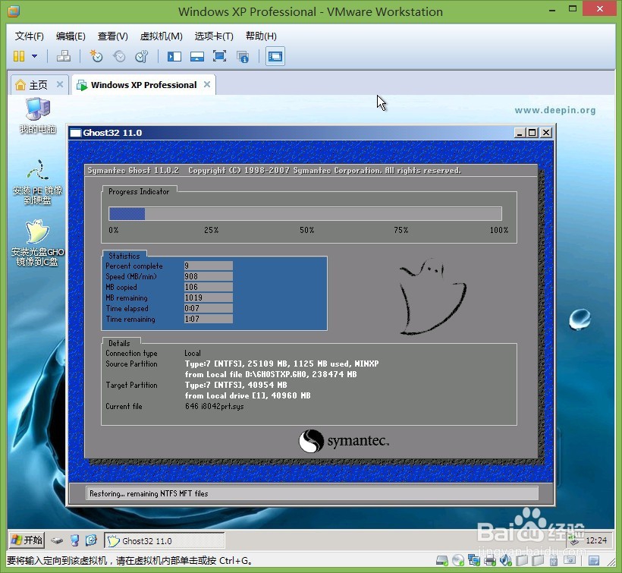Click the Time elapsed value 0:07
Viewport: 622px width, 573px height.
tap(209, 308)
